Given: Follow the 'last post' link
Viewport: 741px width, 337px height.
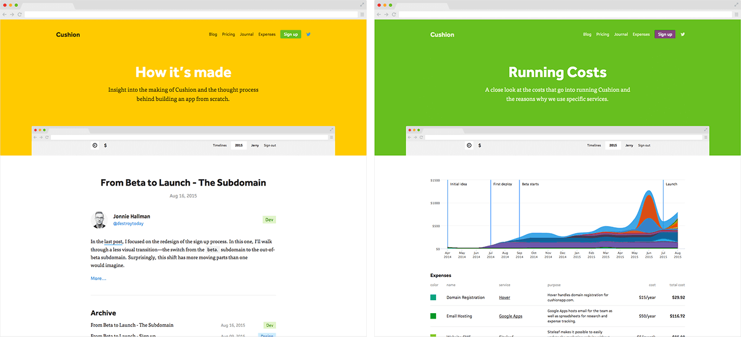Looking at the screenshot, I should [113, 242].
